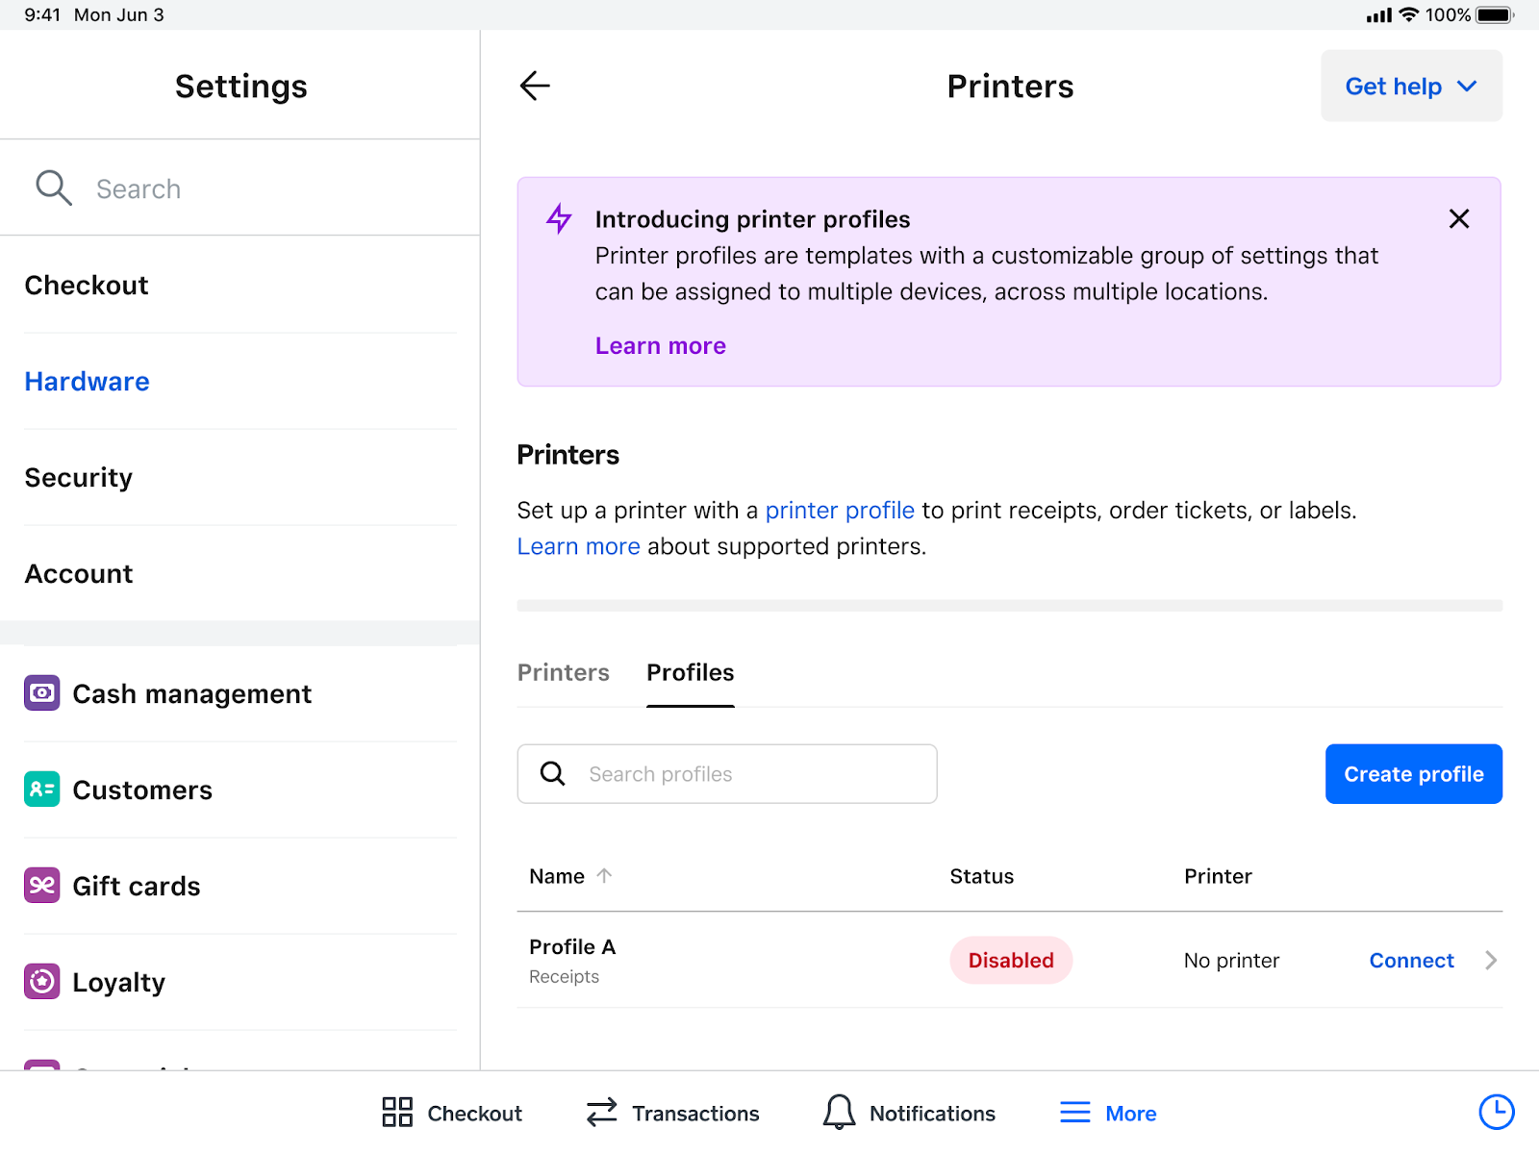This screenshot has height=1154, width=1539.
Task: Open Gift cards settings
Action: pyautogui.click(x=137, y=886)
